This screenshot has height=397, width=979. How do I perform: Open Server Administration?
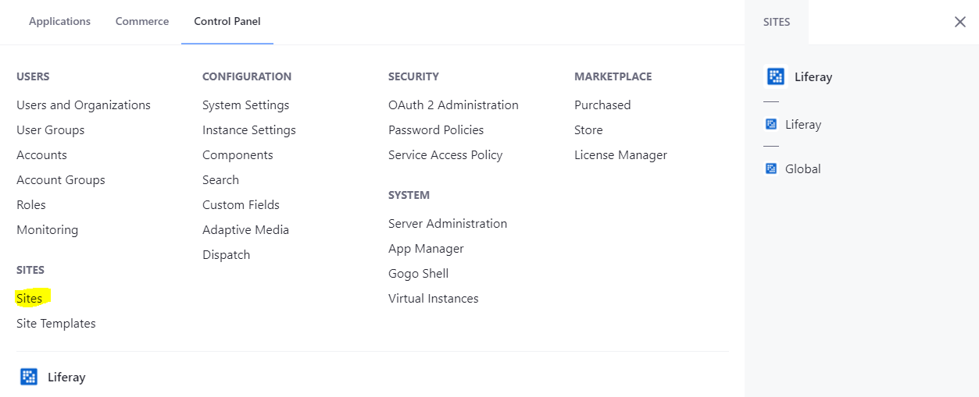coord(448,224)
